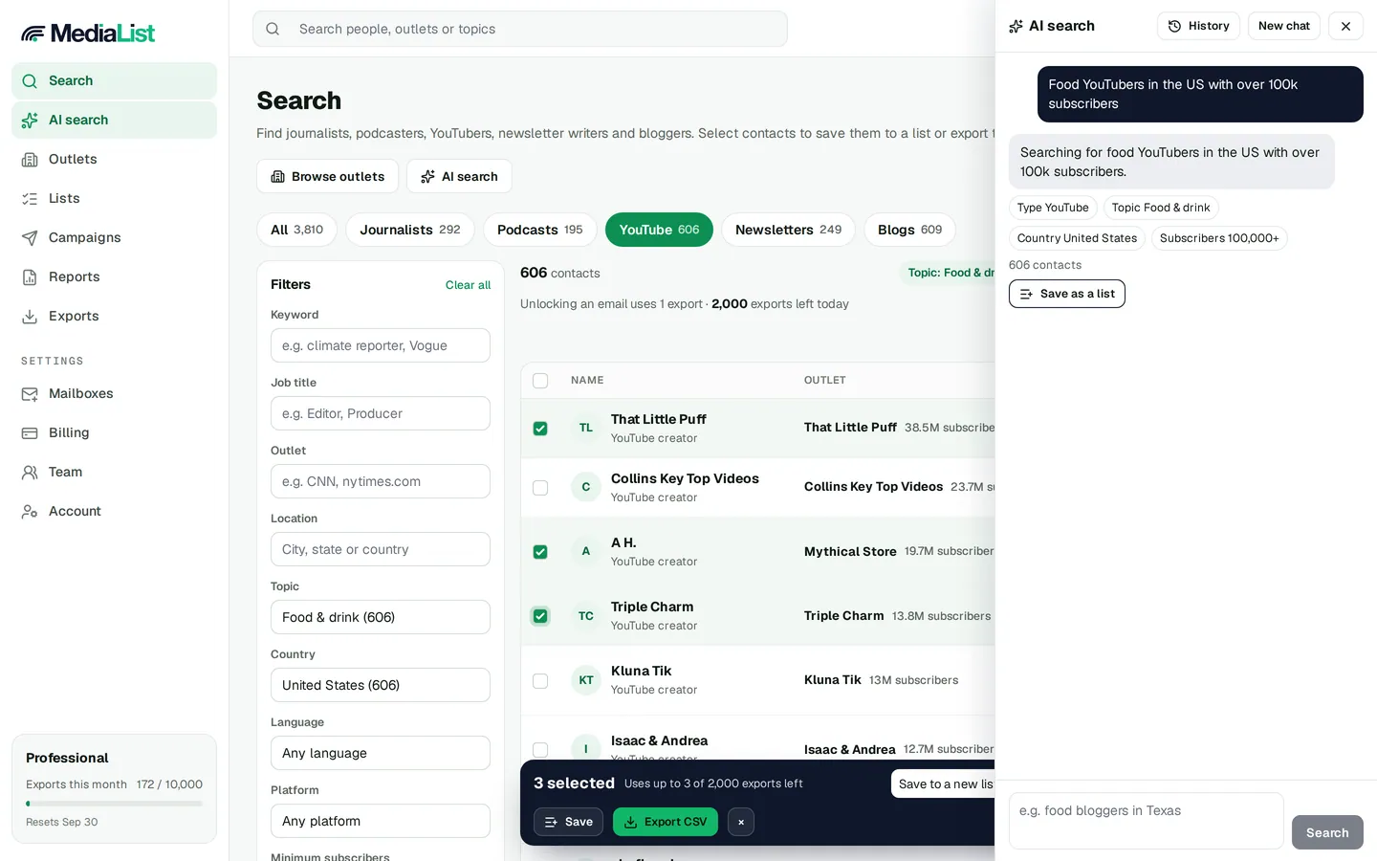Close the AI search panel
This screenshot has width=1377, height=861.
1345,26
